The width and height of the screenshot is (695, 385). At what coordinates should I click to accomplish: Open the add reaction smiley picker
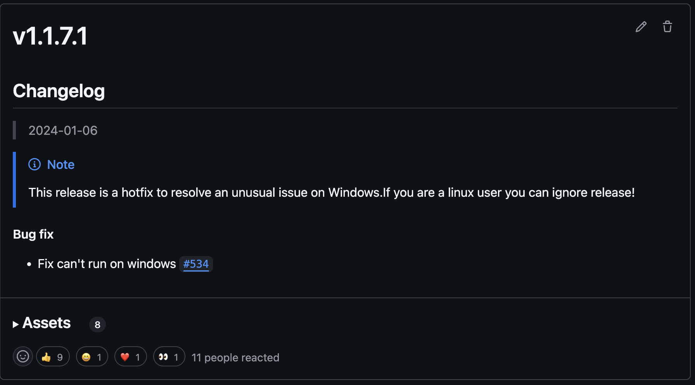[23, 356]
